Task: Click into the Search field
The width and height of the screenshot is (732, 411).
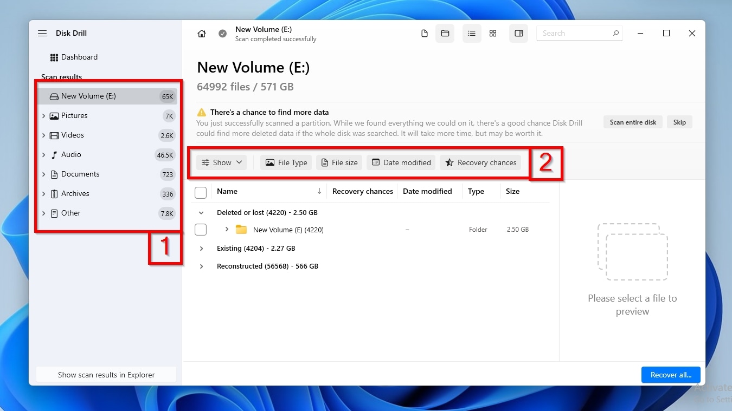Action: tap(575, 34)
